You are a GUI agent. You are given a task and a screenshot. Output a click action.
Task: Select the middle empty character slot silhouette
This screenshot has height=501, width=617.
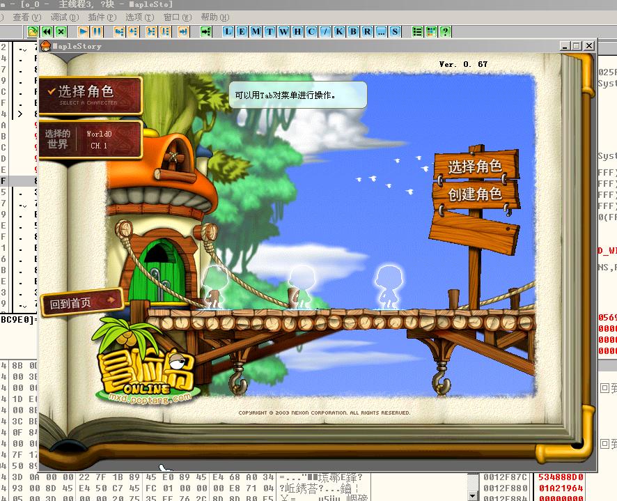coord(302,288)
